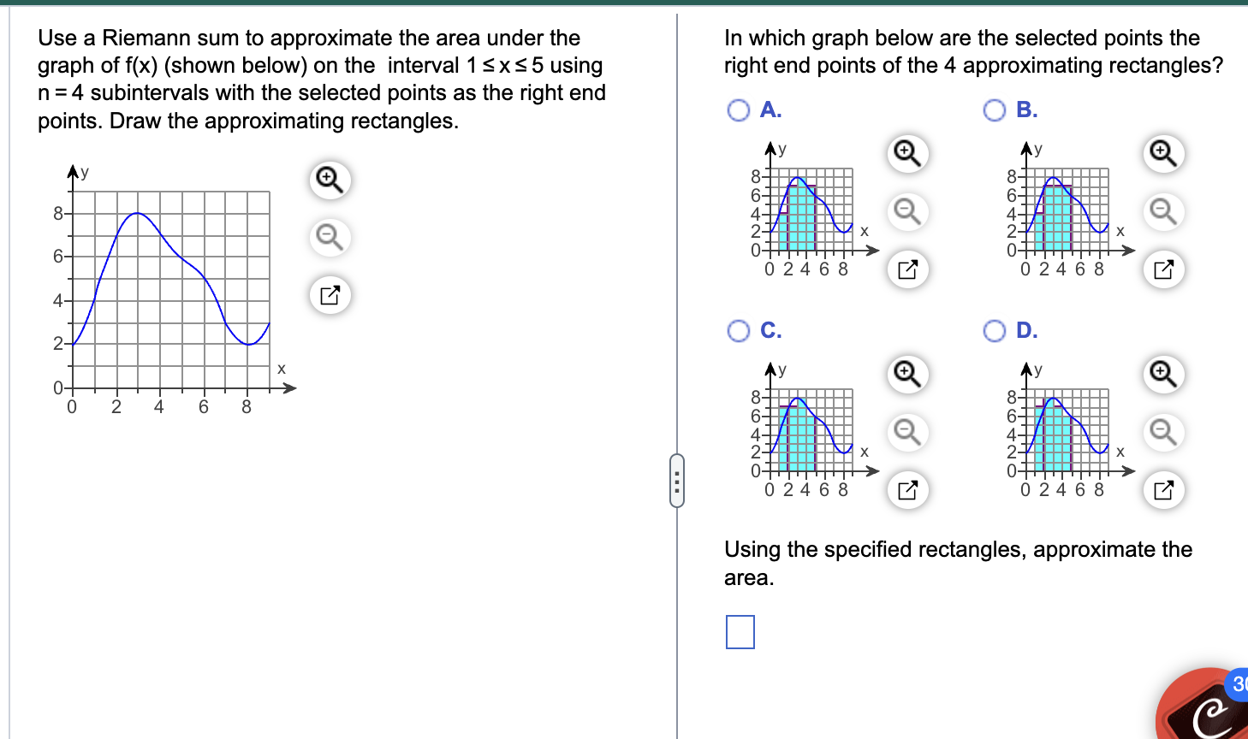Click the area answer input box

click(x=740, y=633)
